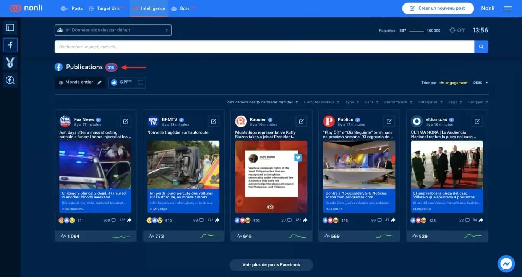Click the pencil icon beside Monde entier
Viewport: 522px width, 277px height.
click(100, 82)
